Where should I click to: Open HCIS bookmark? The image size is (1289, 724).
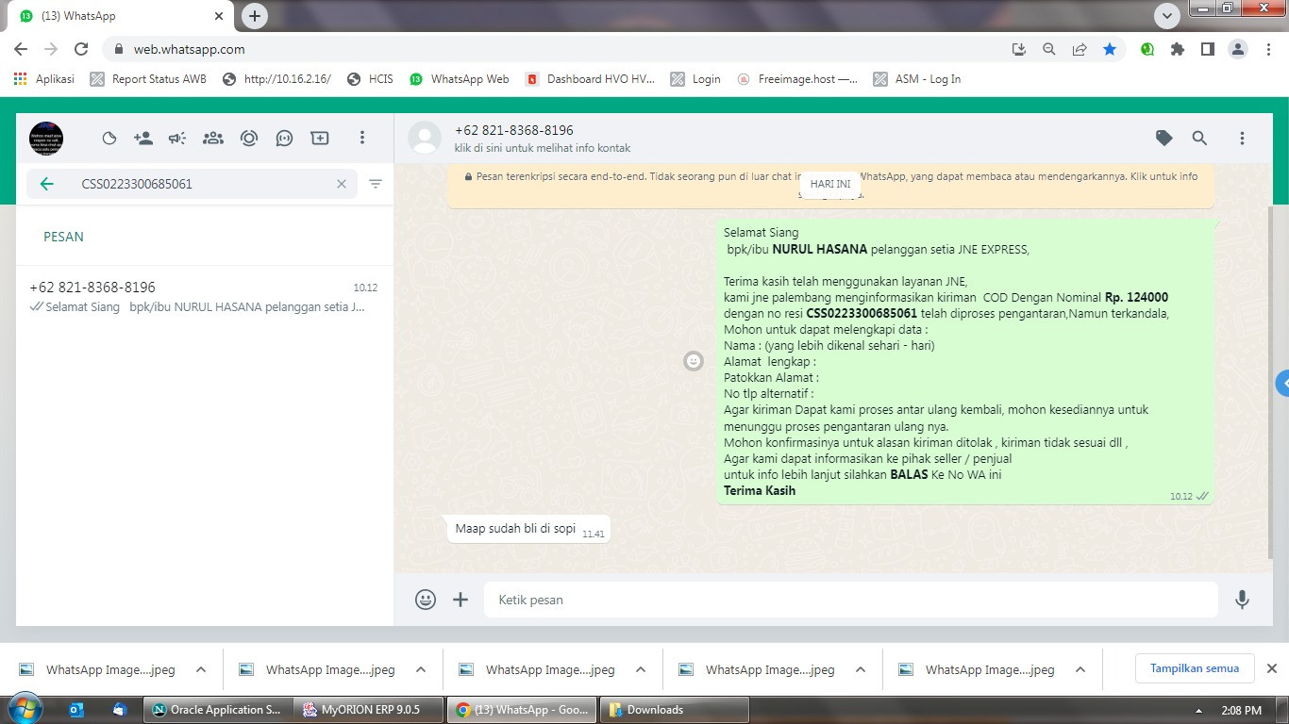coord(370,79)
